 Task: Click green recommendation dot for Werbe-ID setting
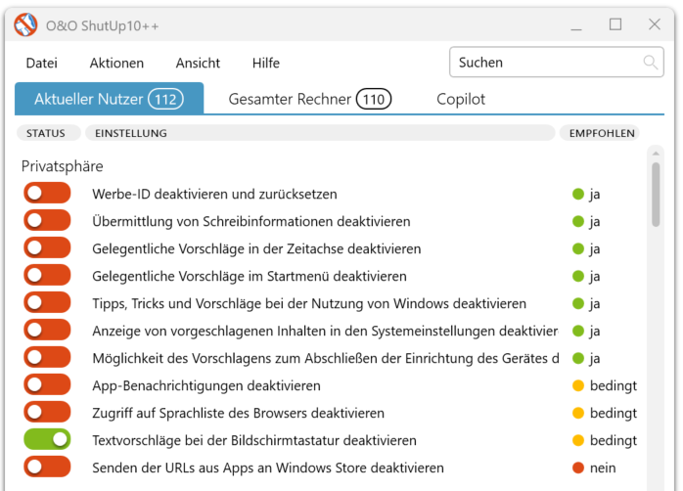[578, 194]
